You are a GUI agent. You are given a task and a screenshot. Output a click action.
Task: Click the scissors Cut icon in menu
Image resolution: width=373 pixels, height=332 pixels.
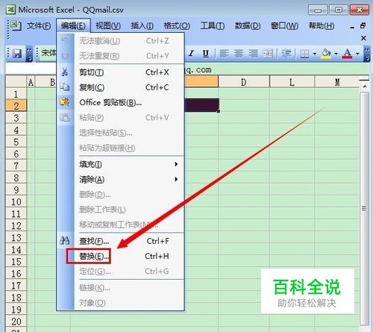coord(65,72)
